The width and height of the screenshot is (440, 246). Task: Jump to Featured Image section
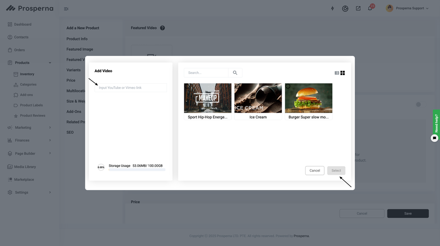[x=80, y=49]
